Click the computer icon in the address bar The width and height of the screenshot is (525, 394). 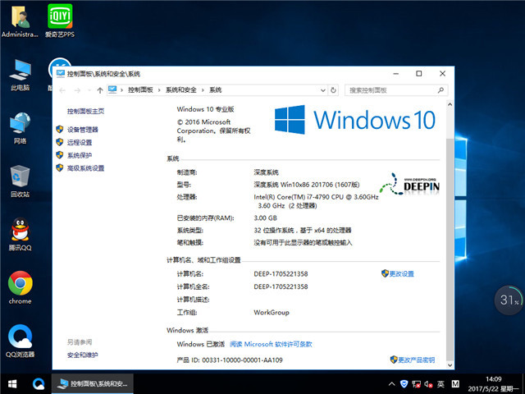[x=112, y=89]
